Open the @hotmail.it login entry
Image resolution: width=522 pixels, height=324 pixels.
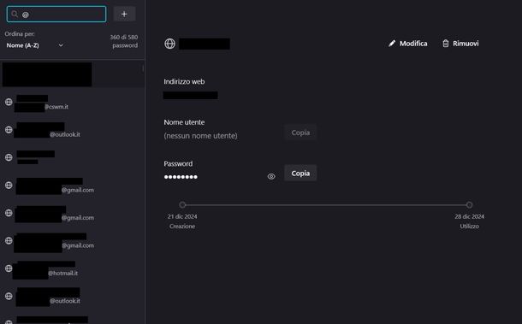click(x=72, y=268)
